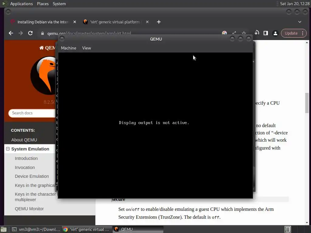Collapse the System Emulation section

coord(8,149)
